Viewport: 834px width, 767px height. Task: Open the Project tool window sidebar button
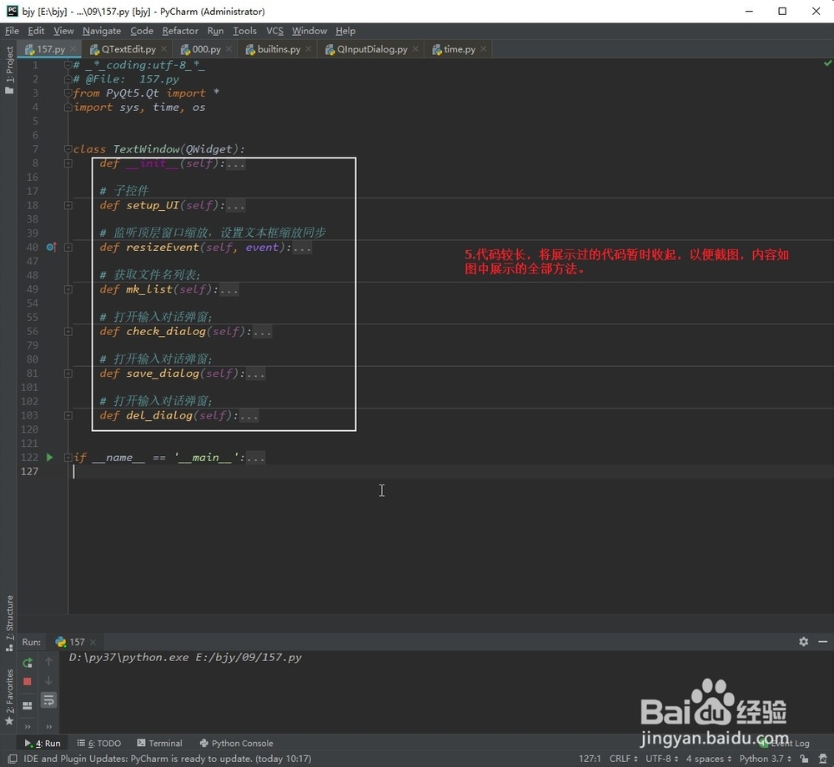[8, 70]
